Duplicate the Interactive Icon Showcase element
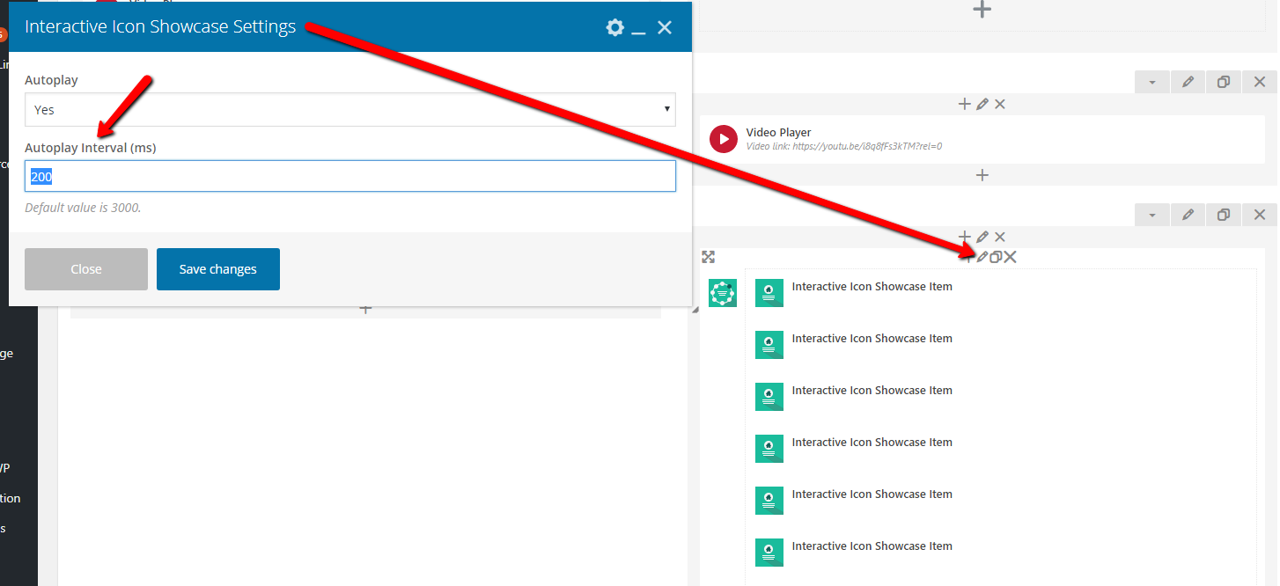This screenshot has height=586, width=1280. (x=996, y=257)
